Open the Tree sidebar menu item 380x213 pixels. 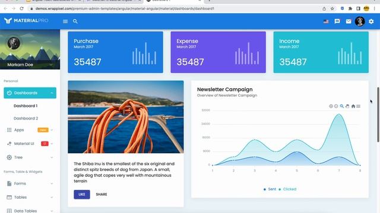click(x=30, y=157)
